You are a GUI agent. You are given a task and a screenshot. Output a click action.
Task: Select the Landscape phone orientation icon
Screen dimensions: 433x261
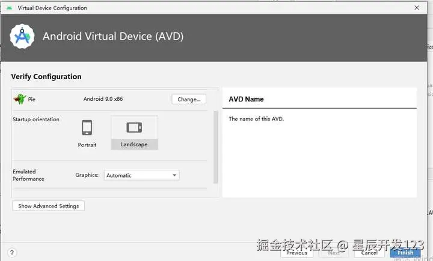[x=134, y=128]
